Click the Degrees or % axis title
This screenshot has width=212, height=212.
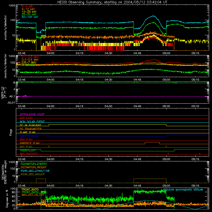pos(7,198)
